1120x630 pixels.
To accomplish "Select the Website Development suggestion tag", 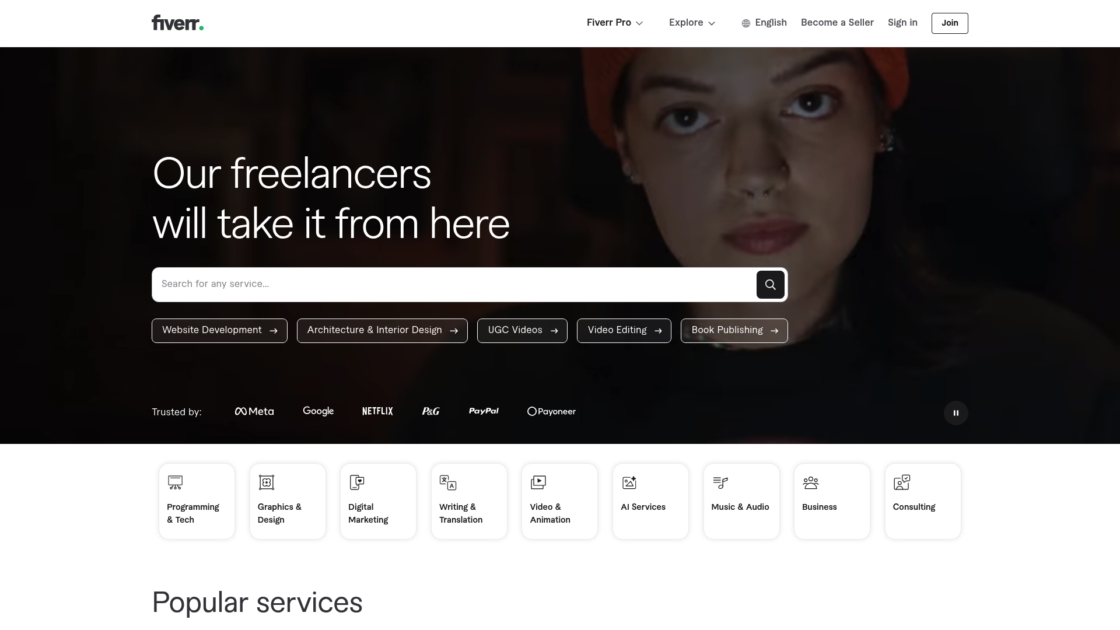I will [219, 330].
